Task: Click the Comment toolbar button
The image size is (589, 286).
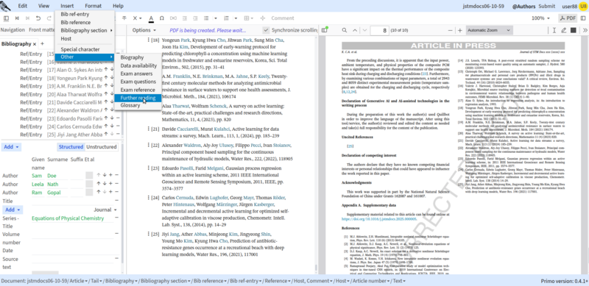Action: 283,18
